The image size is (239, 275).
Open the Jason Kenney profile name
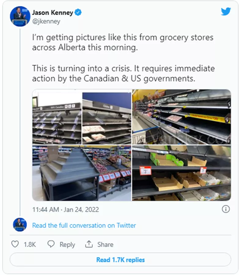(52, 13)
